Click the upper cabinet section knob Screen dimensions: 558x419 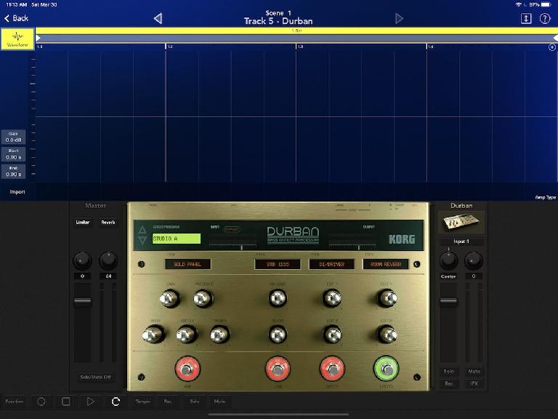[278, 298]
